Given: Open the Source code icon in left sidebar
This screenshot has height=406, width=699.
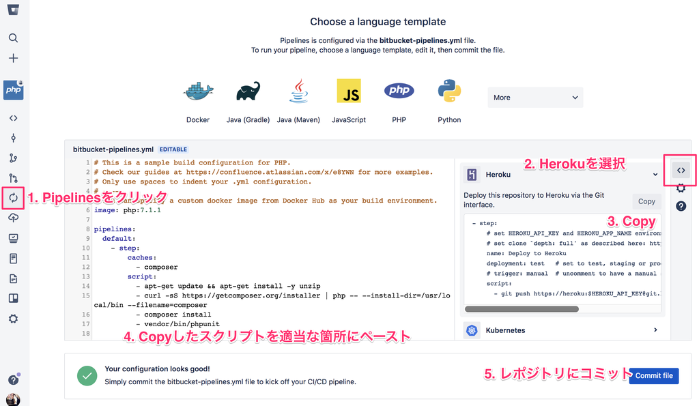Looking at the screenshot, I should point(14,118).
